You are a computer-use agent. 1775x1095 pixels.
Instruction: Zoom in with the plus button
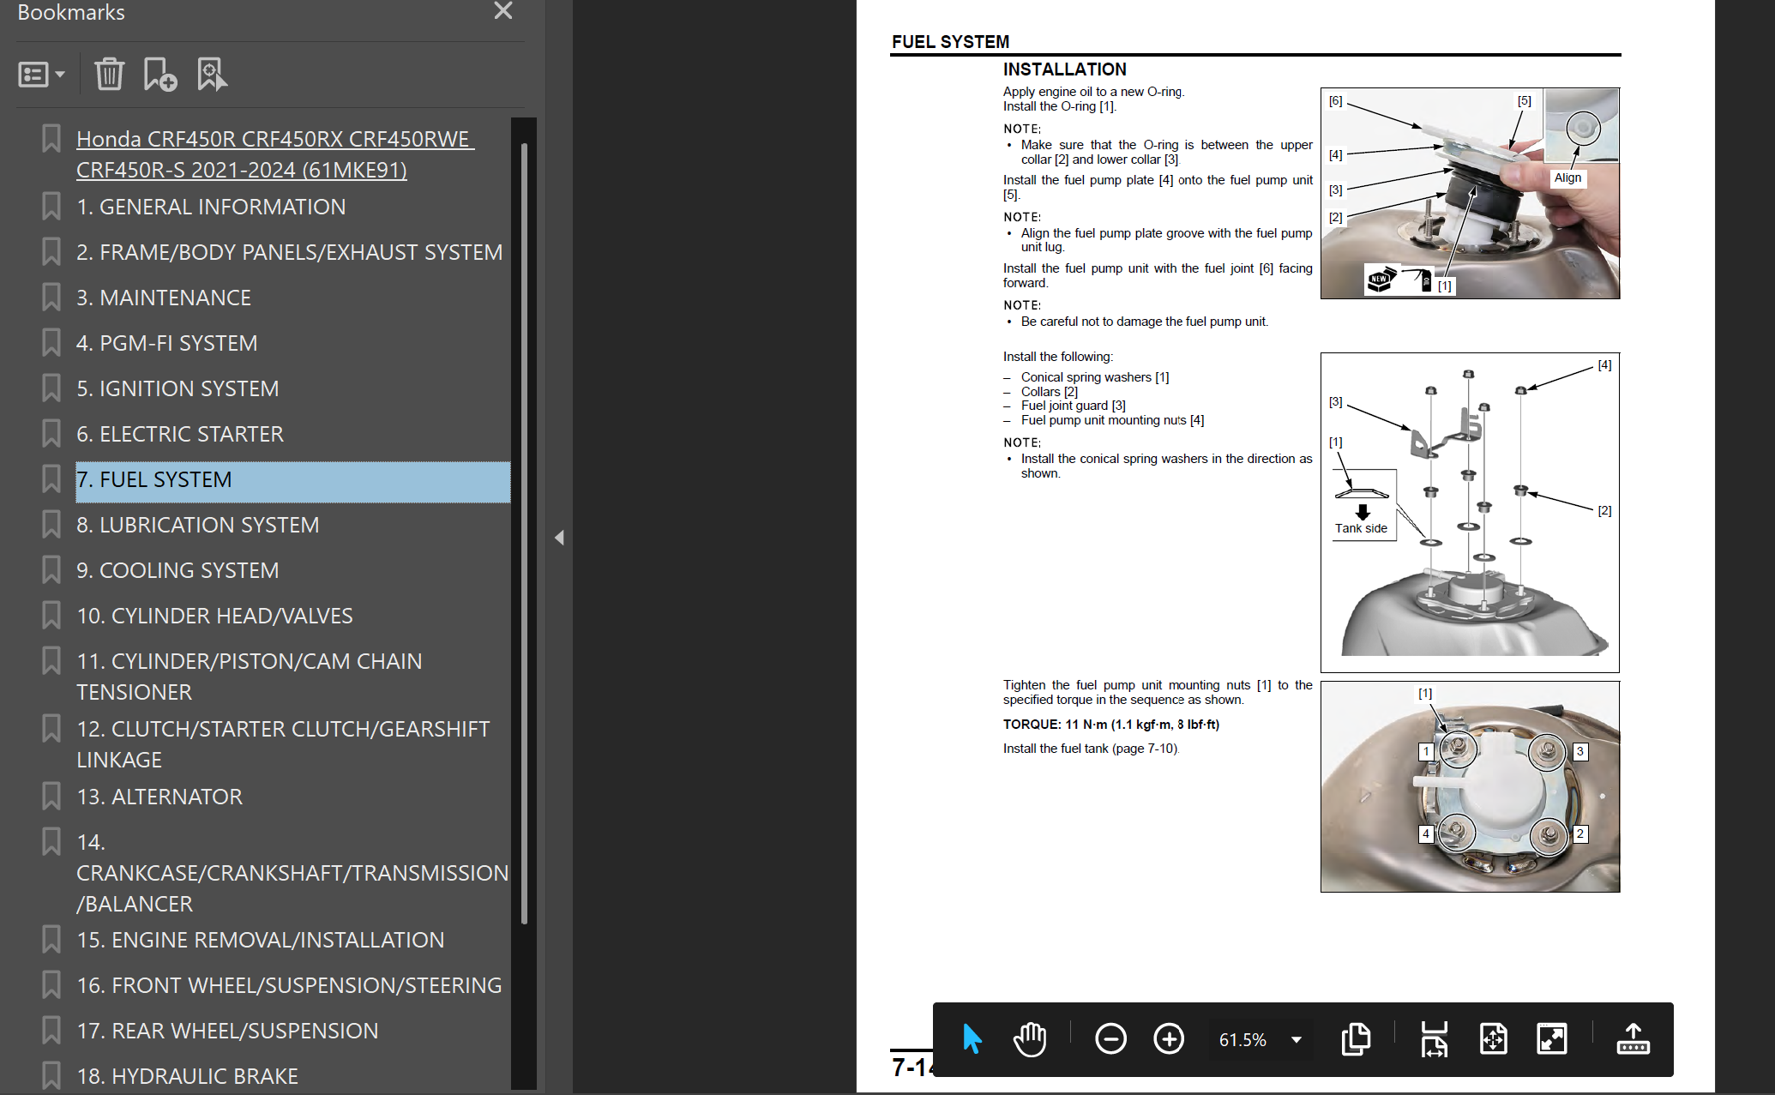pos(1169,1039)
